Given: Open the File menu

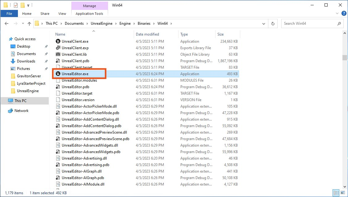Looking at the screenshot, I should [x=9, y=14].
